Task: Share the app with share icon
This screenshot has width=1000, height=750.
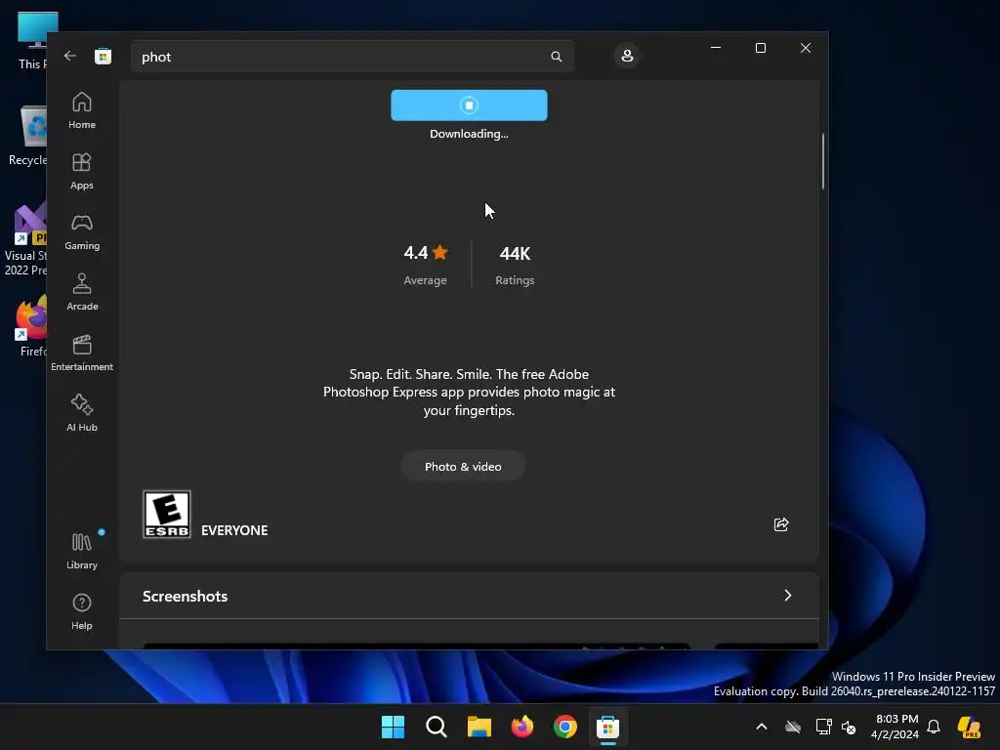Action: click(x=780, y=524)
